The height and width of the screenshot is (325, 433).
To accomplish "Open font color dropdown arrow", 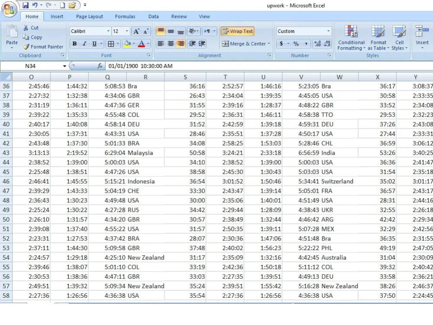I will click(x=148, y=44).
